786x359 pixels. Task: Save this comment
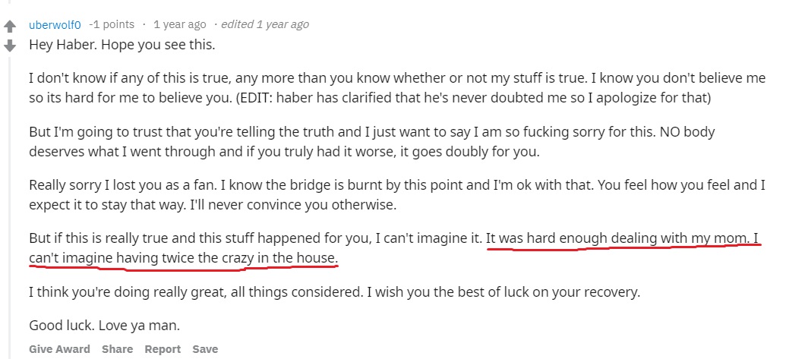tap(205, 349)
